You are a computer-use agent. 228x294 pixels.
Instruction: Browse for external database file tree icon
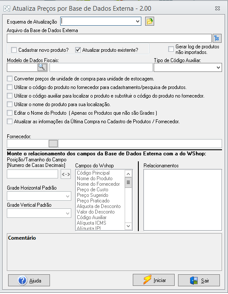pos(217,38)
